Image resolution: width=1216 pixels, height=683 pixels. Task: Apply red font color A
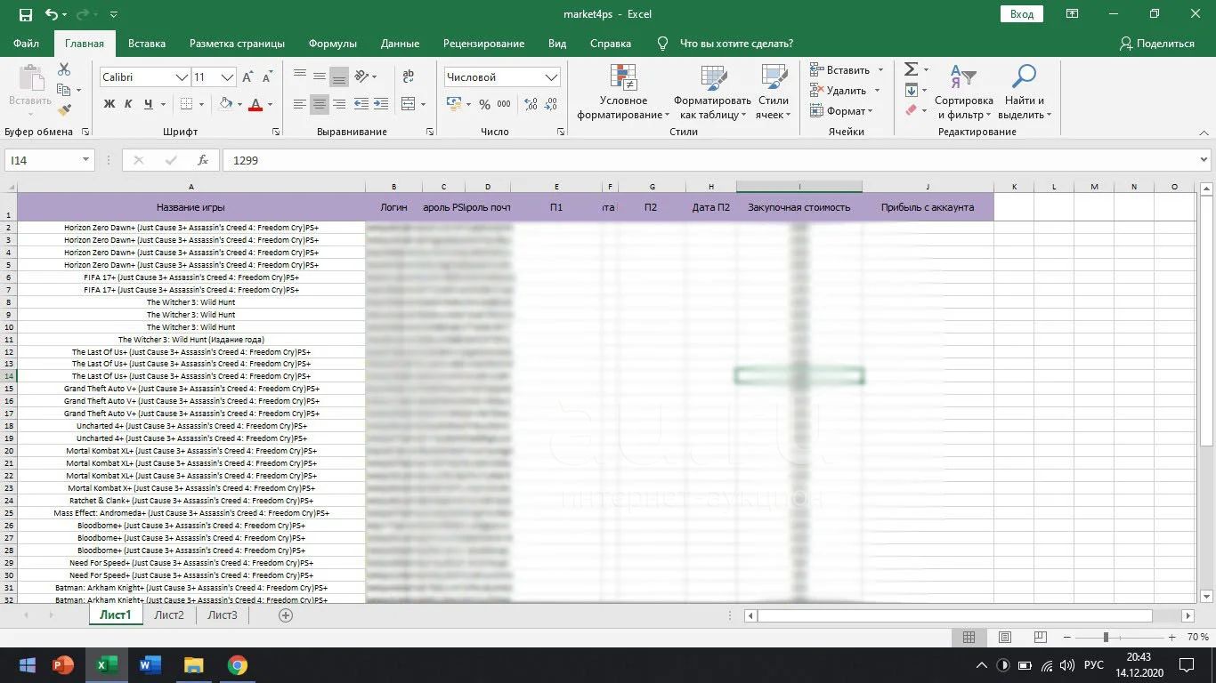pyautogui.click(x=255, y=104)
